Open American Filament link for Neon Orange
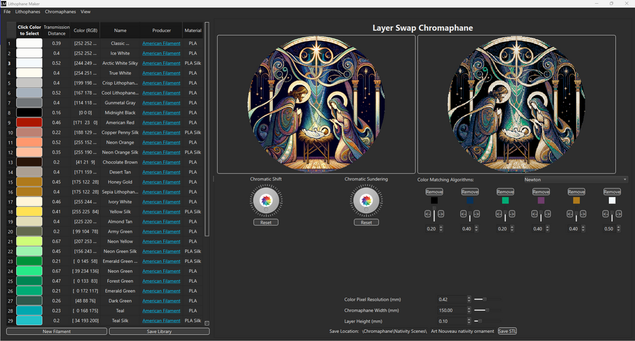The image size is (635, 341). [161, 143]
